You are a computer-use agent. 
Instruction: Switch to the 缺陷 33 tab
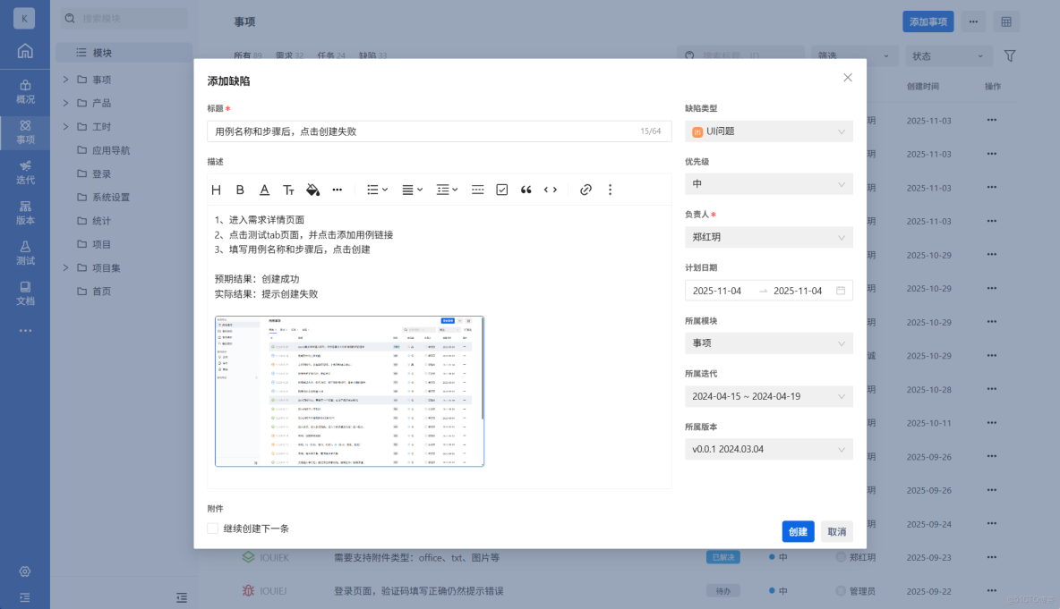(372, 55)
